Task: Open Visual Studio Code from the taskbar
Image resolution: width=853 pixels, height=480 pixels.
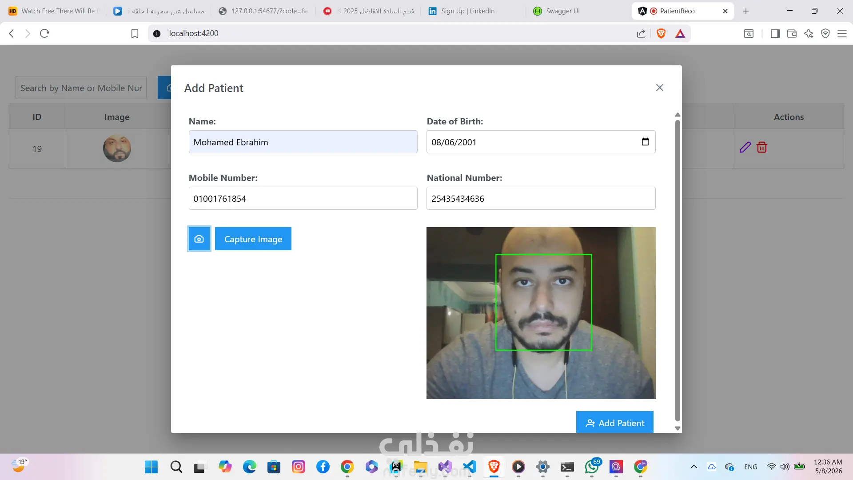Action: 470,467
